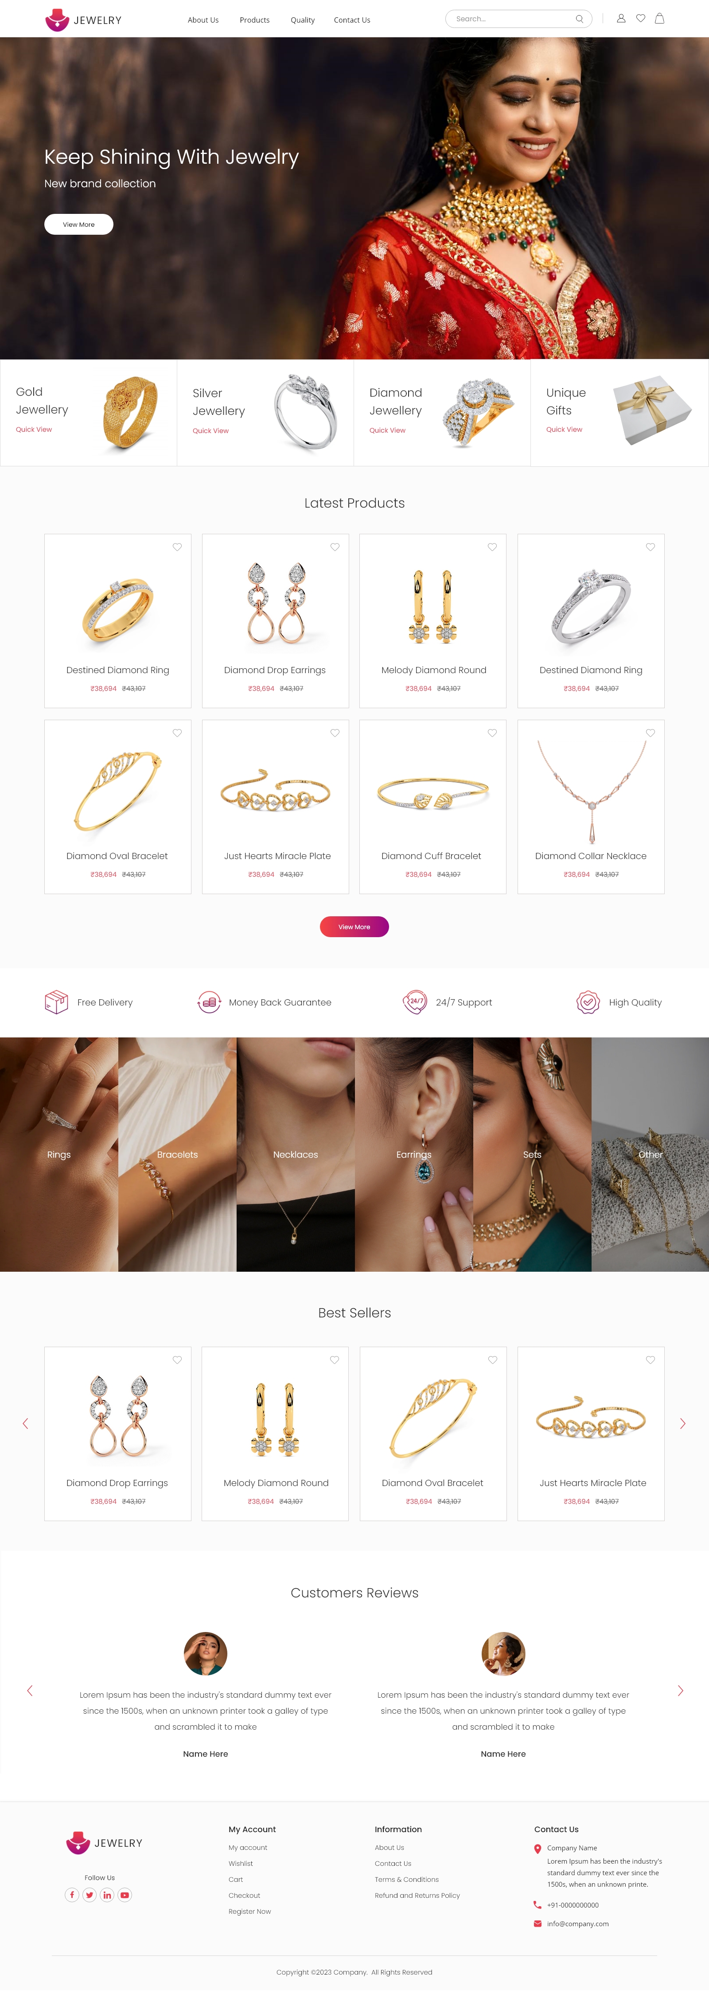Go to next Best Sellers with right arrow

pos(682,1423)
